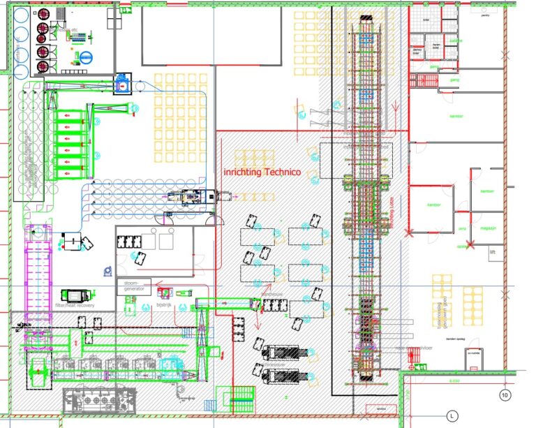Click the 'filter/heat recovery' label
536x428 pixels.
75,305
